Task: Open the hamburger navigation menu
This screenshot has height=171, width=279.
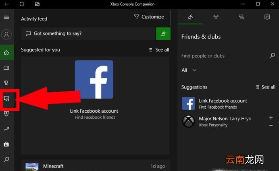Action: [x=6, y=17]
